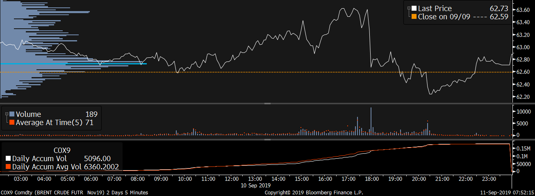This screenshot has height=196, width=535.
Task: Click the Bloomberg Finance L.P. copyright text
Action: coord(314,192)
